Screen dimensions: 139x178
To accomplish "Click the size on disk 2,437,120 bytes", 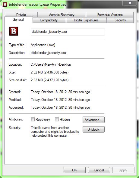I will point(49,80).
